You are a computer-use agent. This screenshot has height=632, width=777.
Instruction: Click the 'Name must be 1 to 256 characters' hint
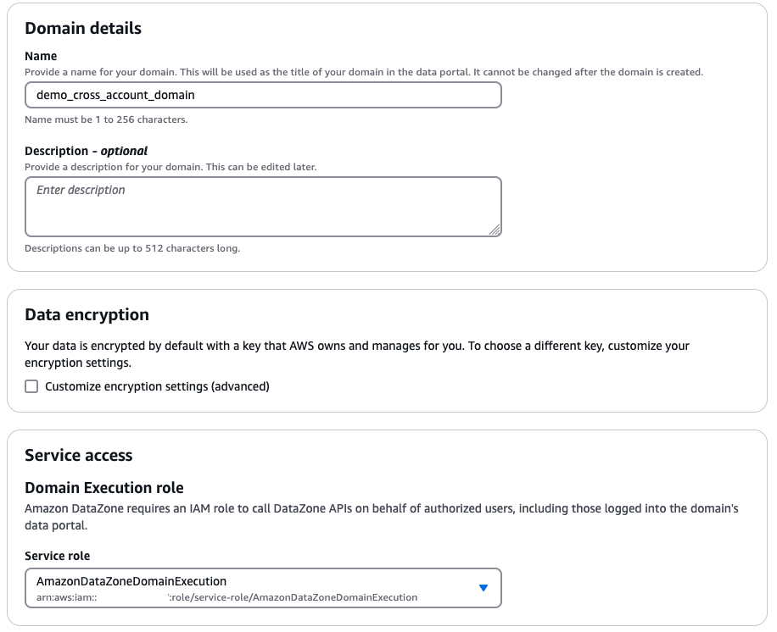106,119
